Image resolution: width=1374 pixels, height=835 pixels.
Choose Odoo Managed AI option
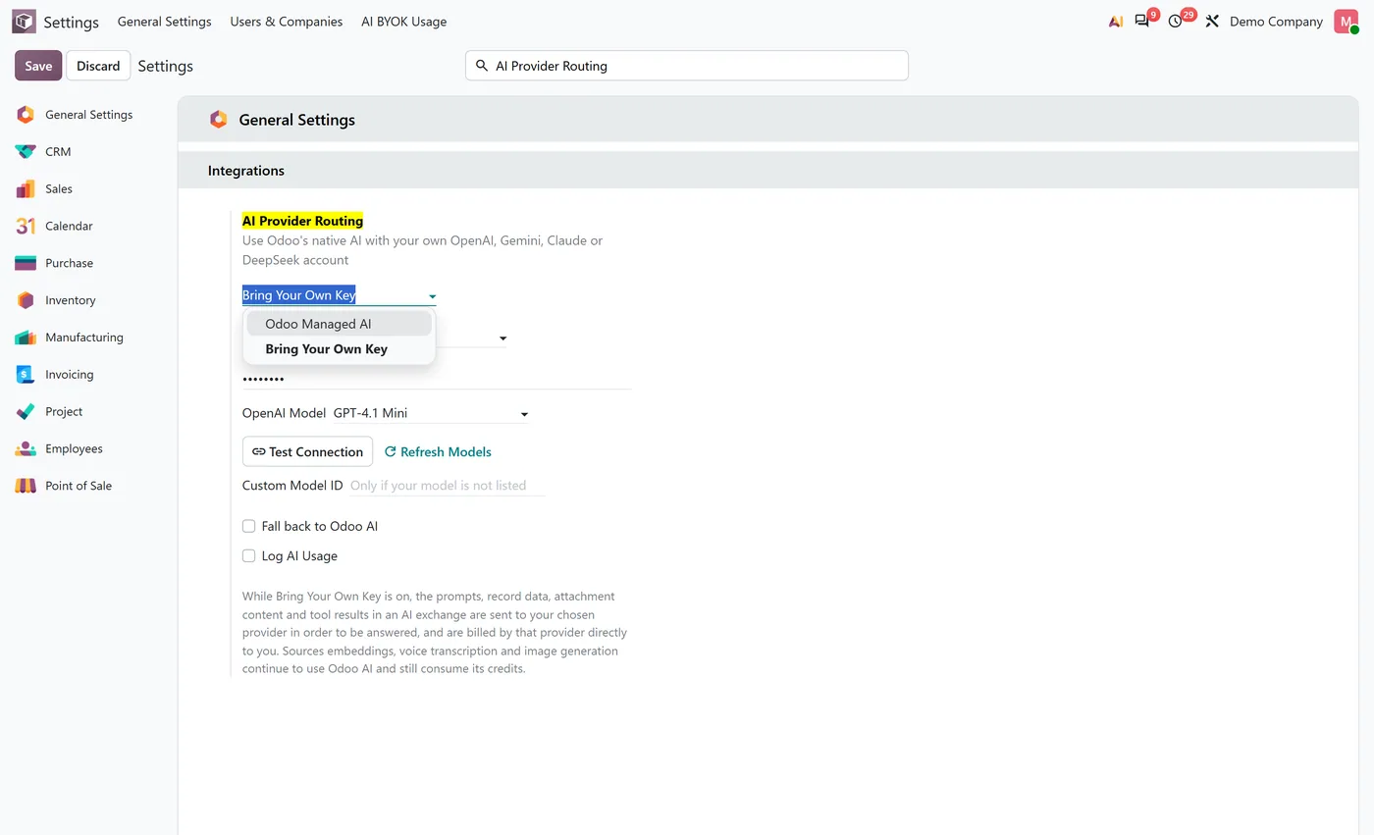click(x=339, y=324)
